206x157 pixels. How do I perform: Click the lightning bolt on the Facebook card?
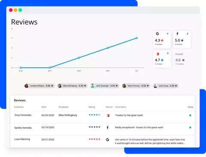pos(188,34)
